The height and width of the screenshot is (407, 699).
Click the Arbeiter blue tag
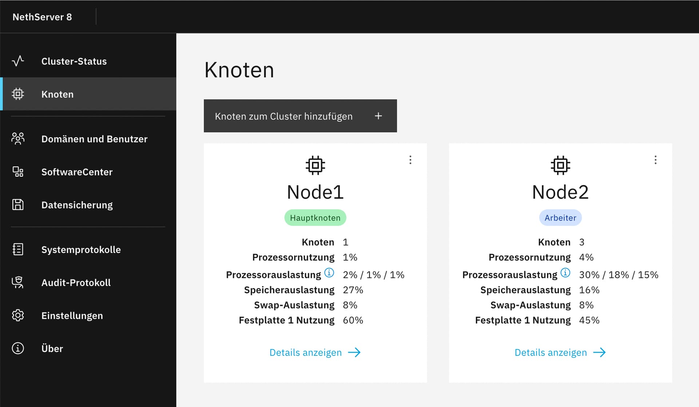point(560,218)
